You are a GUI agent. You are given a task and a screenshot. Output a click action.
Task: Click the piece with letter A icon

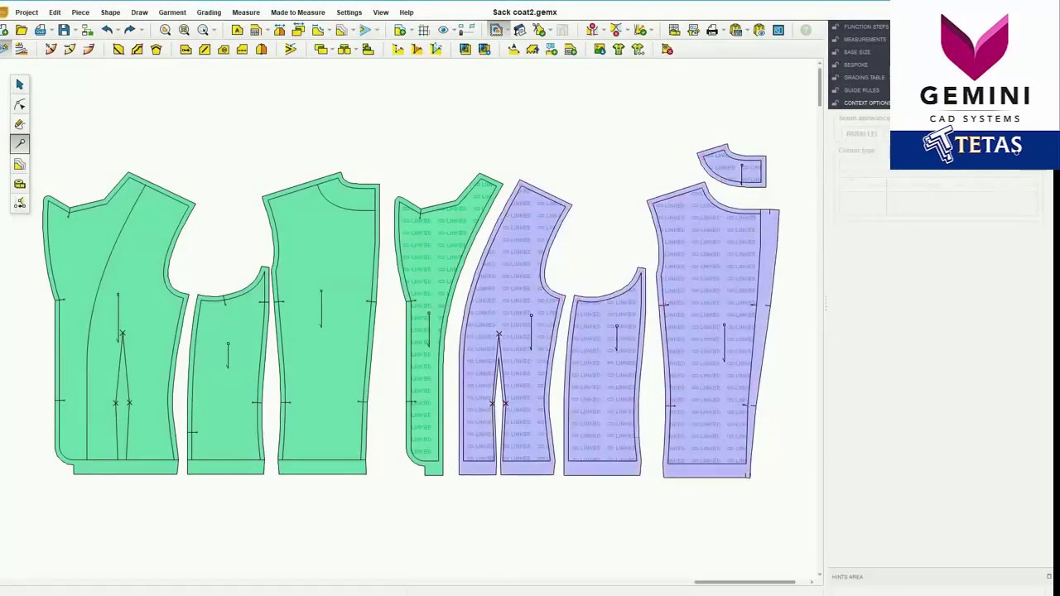238,30
